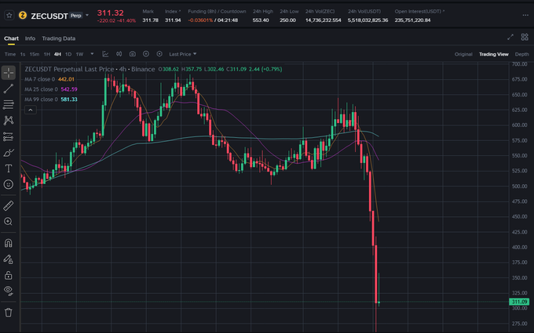Screen dimensions: 534x333
Task: Click the MA 25 close indicator legend
Action: [51, 89]
